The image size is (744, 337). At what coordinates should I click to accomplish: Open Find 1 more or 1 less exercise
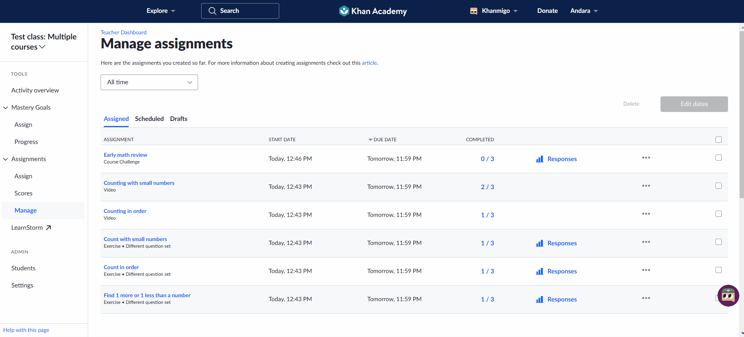147,295
